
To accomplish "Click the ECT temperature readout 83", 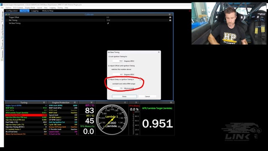I will pos(89,111).
